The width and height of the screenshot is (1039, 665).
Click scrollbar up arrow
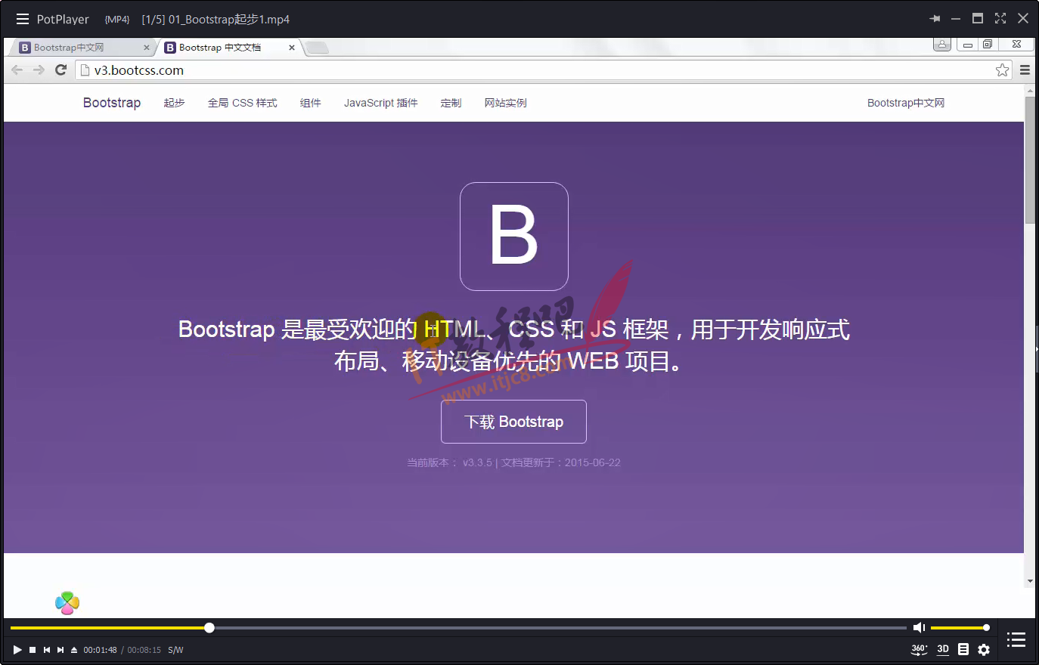1030,90
